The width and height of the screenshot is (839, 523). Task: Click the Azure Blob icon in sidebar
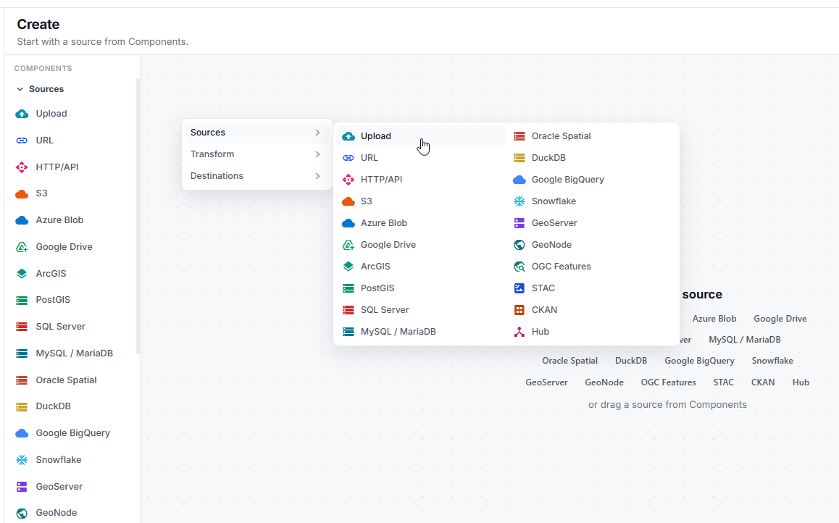tap(22, 219)
